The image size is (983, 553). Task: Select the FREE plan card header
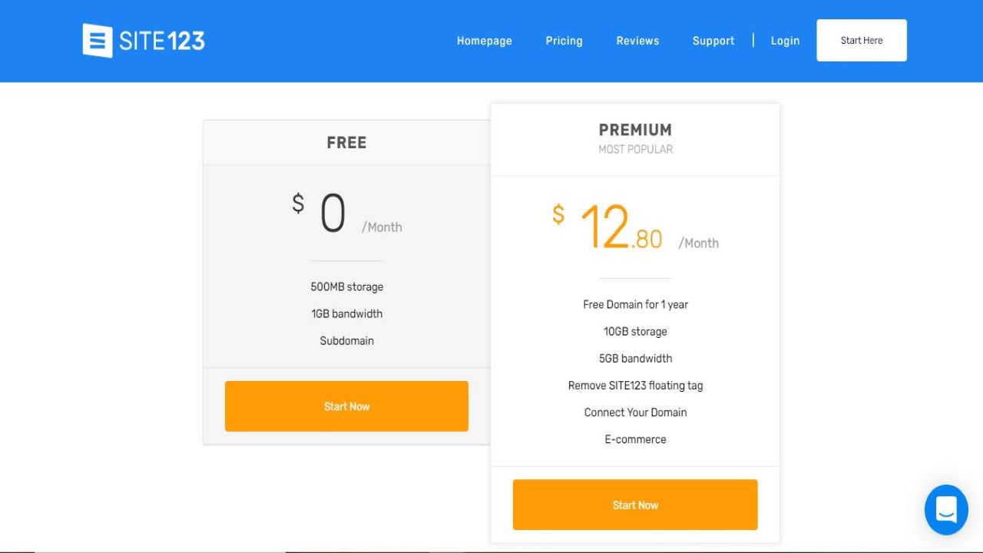pos(346,142)
